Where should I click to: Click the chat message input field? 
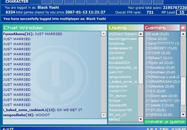point(55,122)
